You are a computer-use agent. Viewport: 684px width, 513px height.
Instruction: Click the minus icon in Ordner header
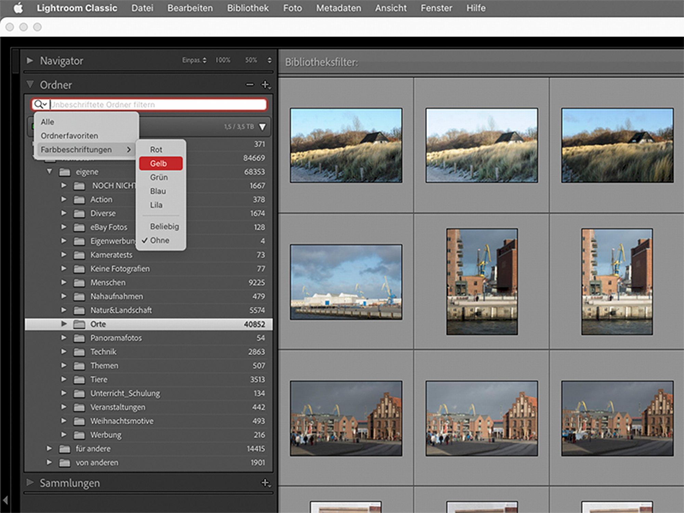(250, 84)
